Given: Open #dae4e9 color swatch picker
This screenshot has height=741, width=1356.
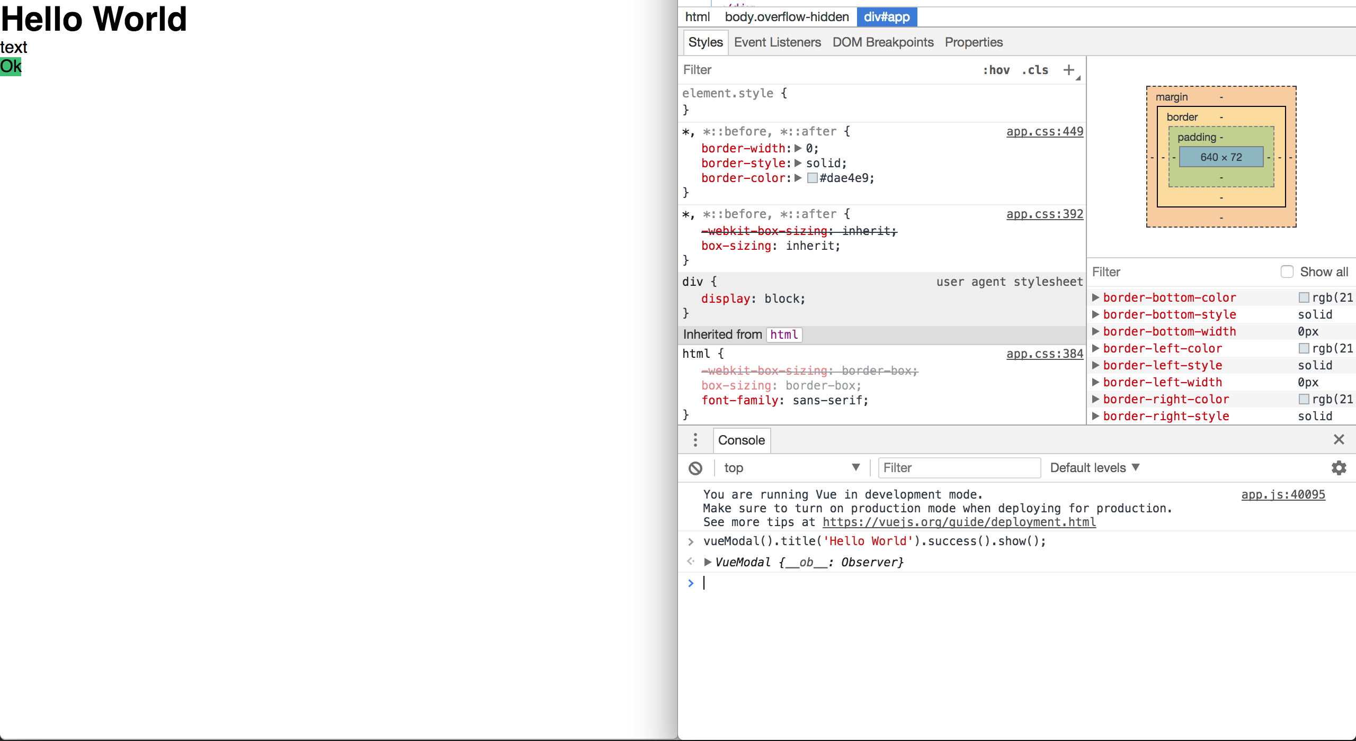Looking at the screenshot, I should pos(812,178).
